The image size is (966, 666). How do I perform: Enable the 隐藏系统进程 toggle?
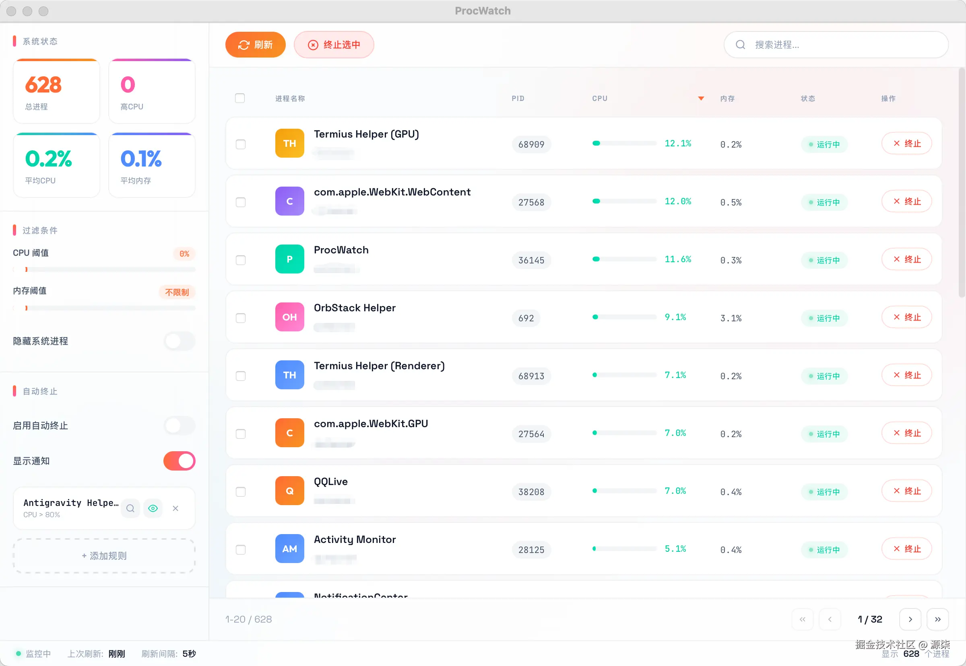(x=179, y=341)
